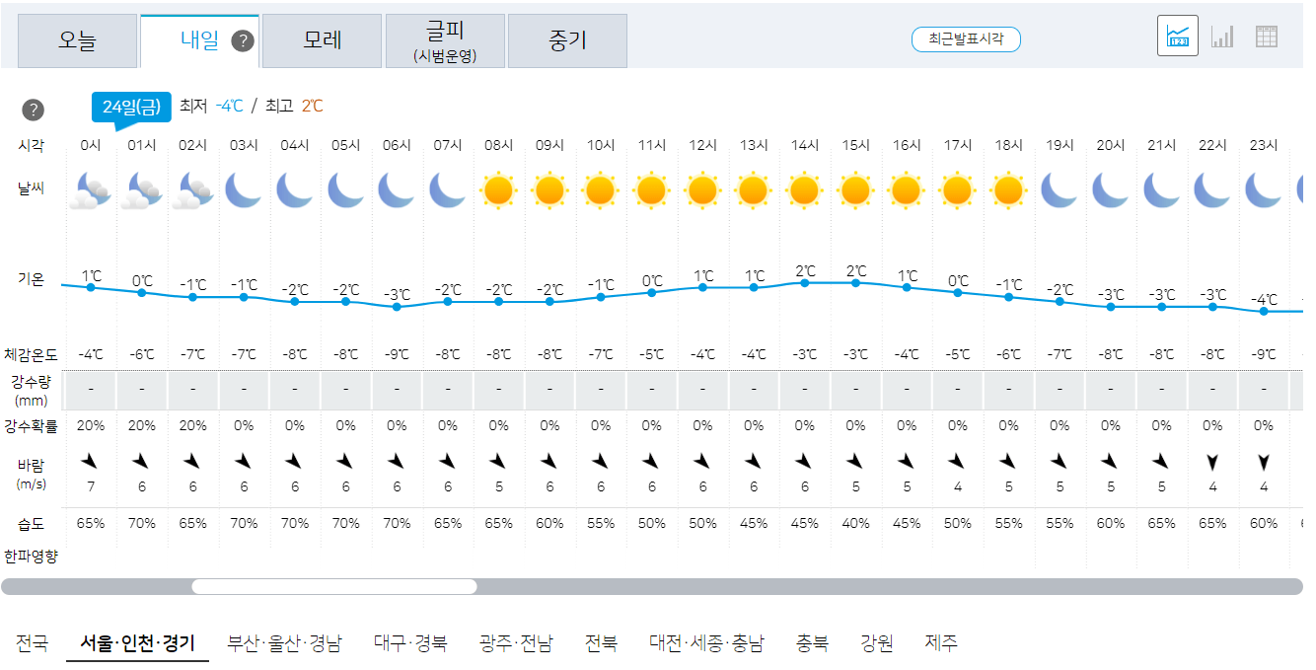Click the moon icon under 21시
Viewport: 1316px width, 670px height.
point(1160,188)
